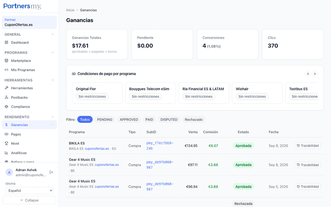Select the Original Flor program card
The height and width of the screenshot is (207, 331).
point(97,93)
